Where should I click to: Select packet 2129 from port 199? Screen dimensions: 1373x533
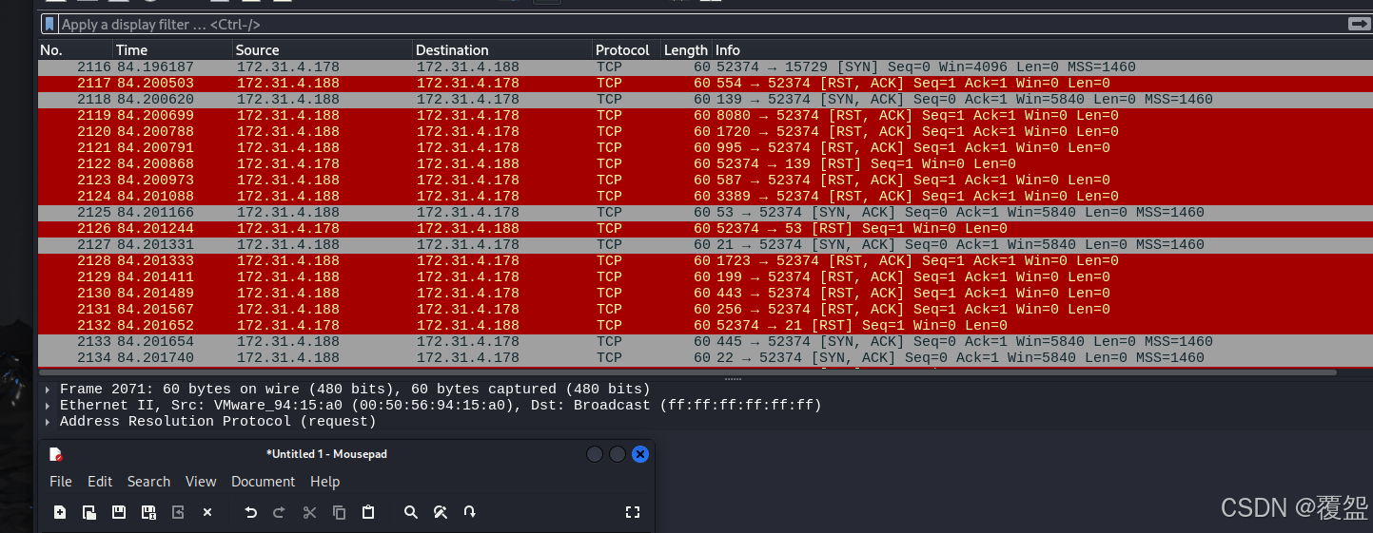tap(704, 277)
